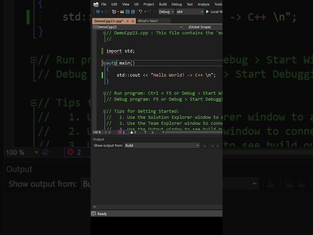
Task: Click the Navigate Forward toolbar icon
Action: coord(107,12)
